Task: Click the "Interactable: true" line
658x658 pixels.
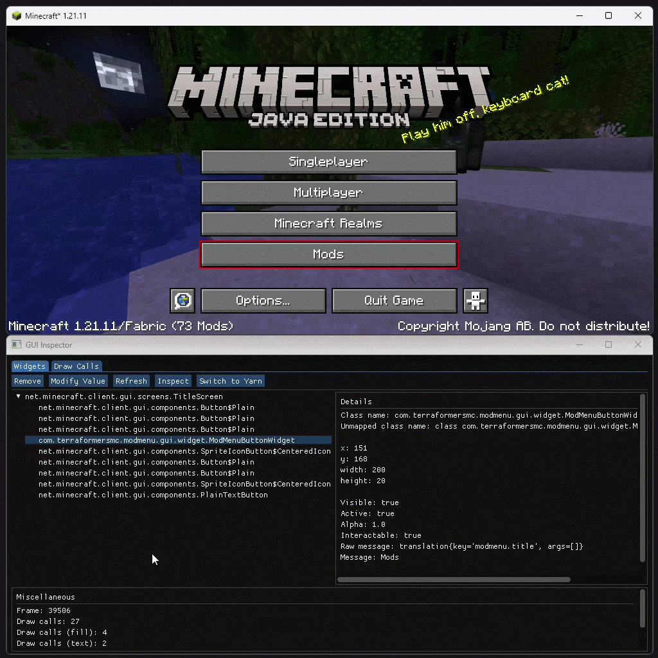Action: tap(381, 535)
